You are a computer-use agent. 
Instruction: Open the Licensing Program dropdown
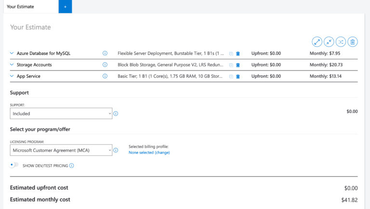(61, 150)
